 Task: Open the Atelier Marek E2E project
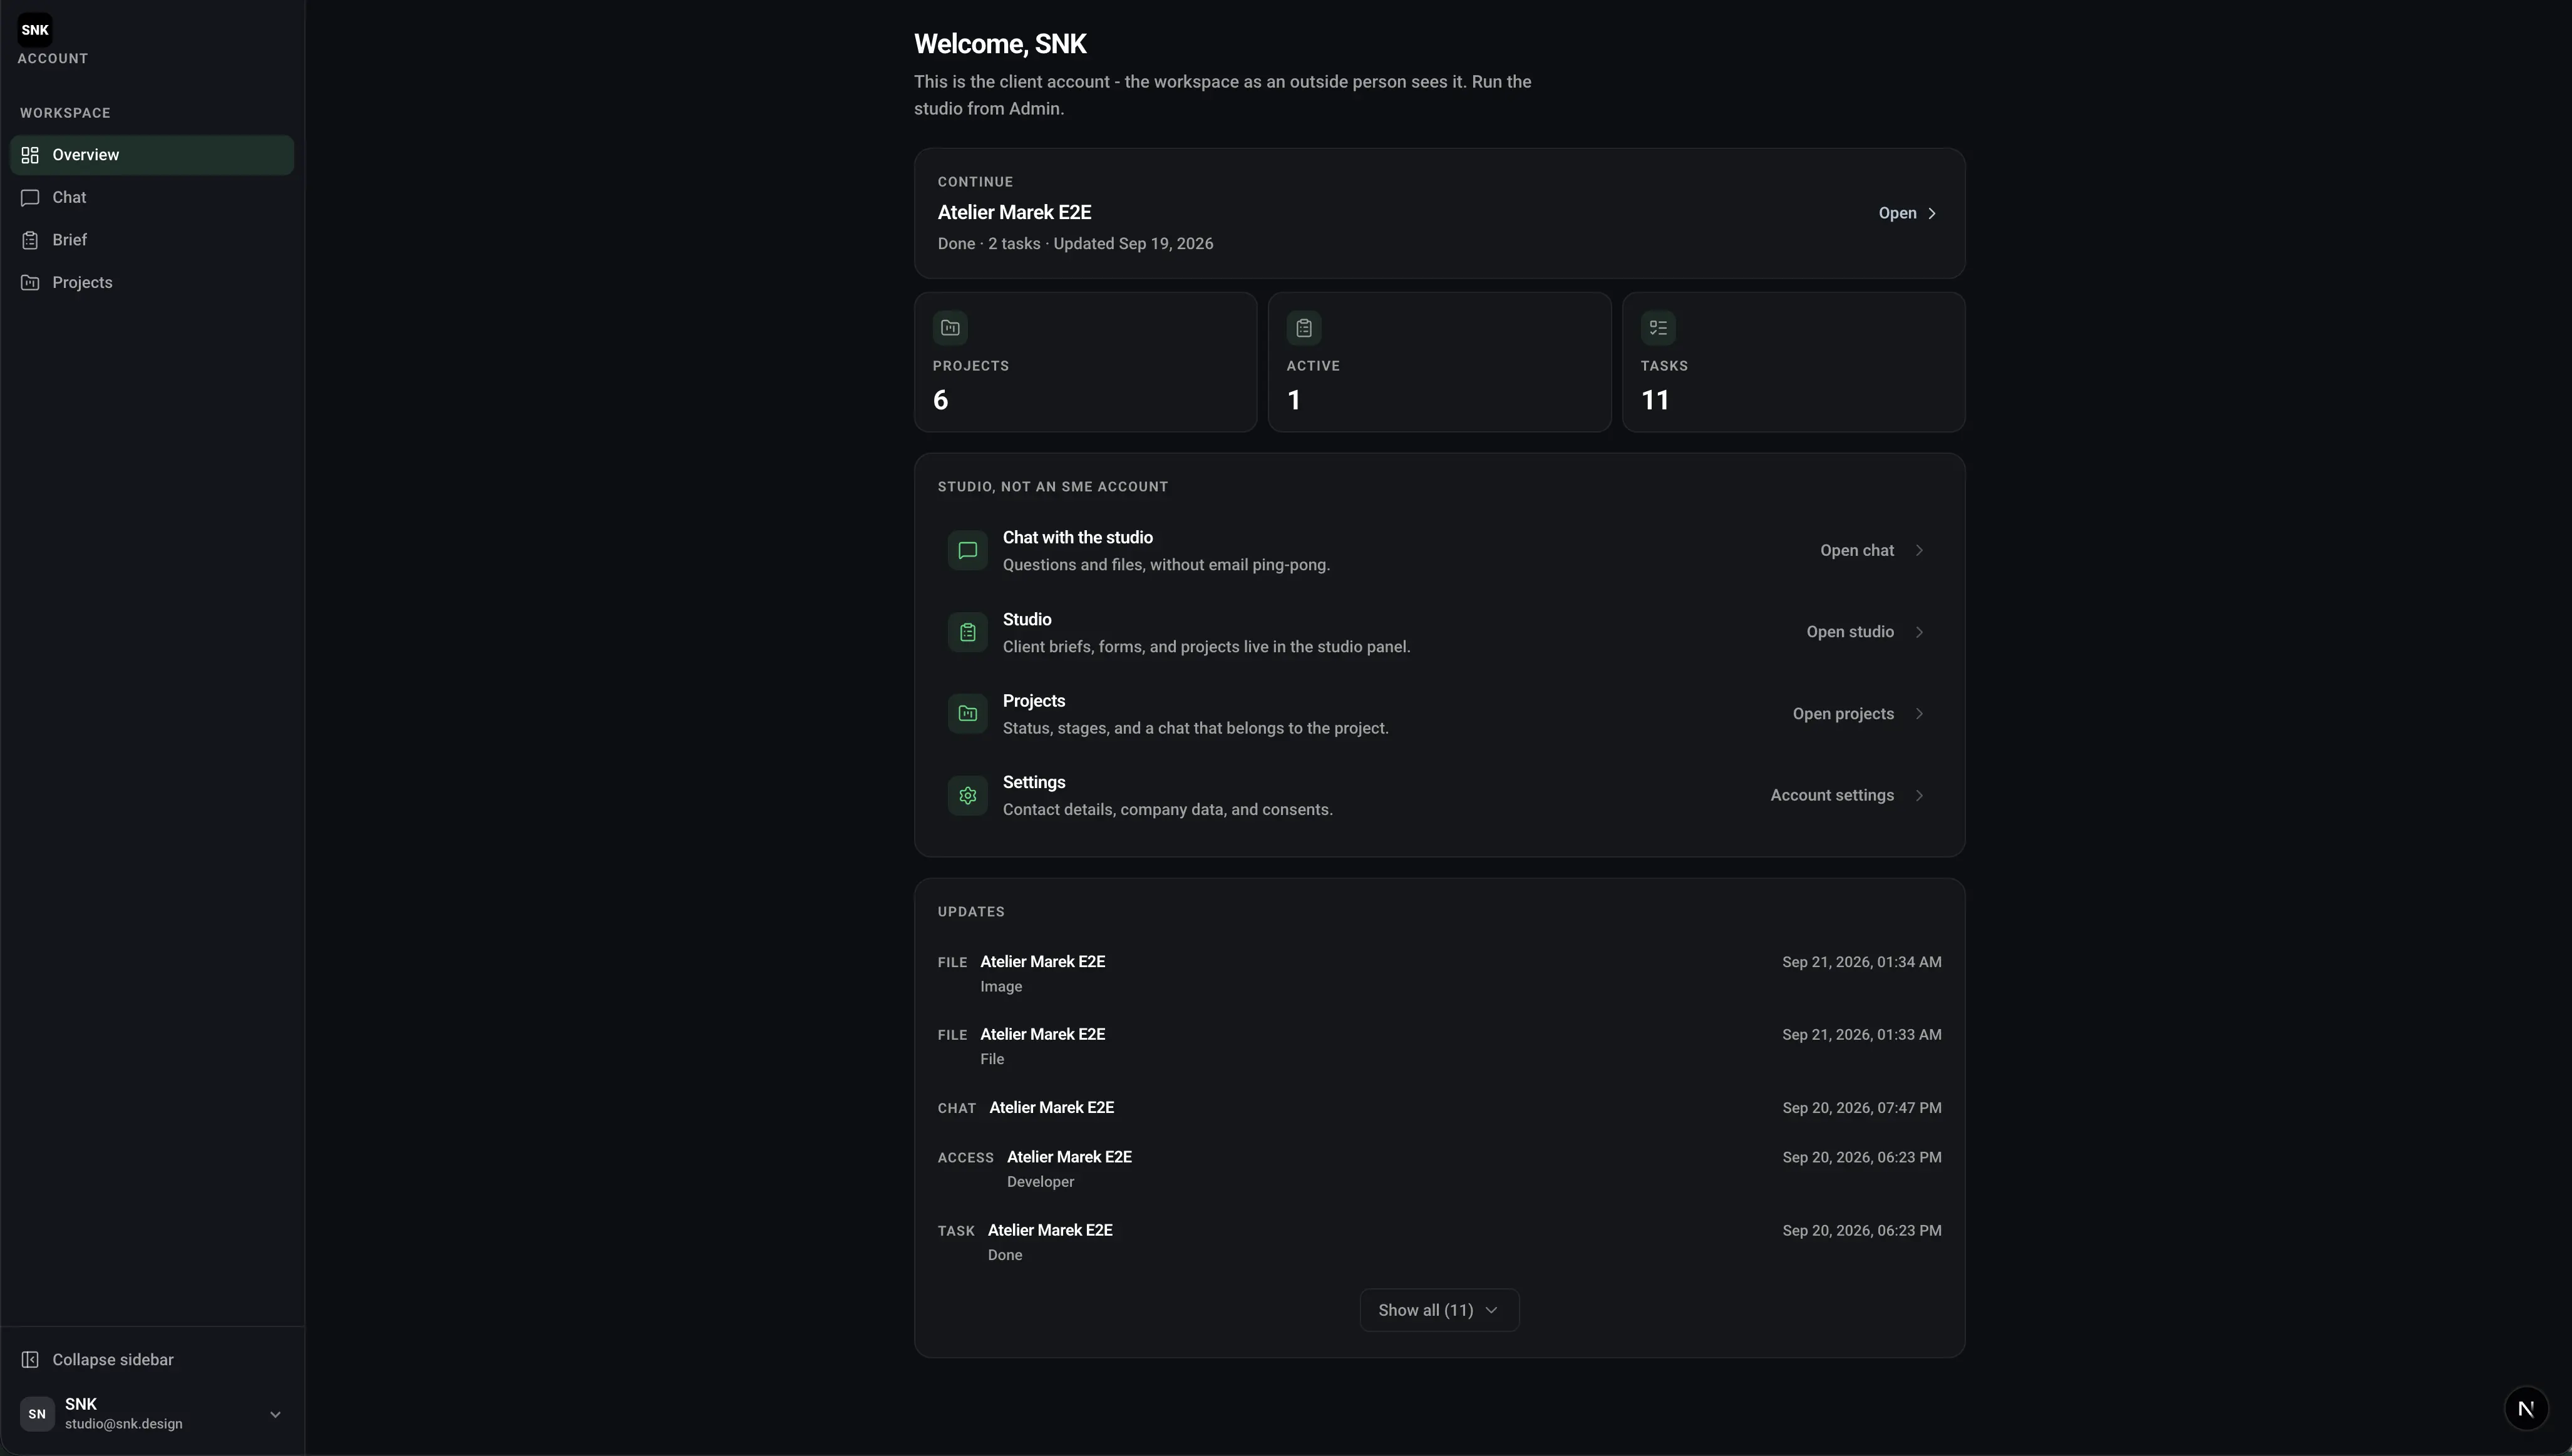pos(1909,213)
